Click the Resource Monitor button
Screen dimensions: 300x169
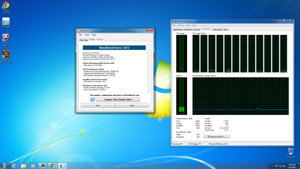click(217, 137)
